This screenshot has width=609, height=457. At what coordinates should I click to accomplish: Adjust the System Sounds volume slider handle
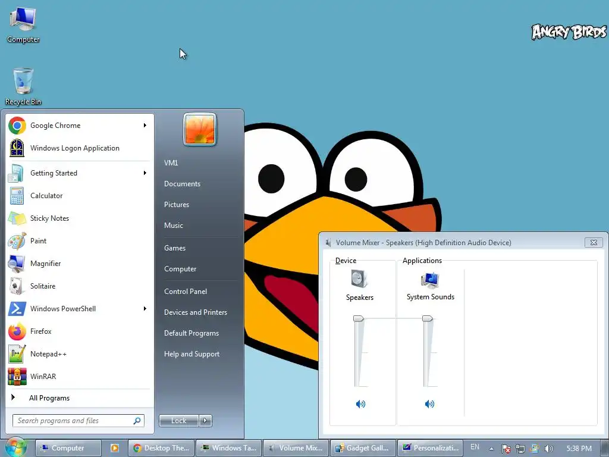pos(428,319)
